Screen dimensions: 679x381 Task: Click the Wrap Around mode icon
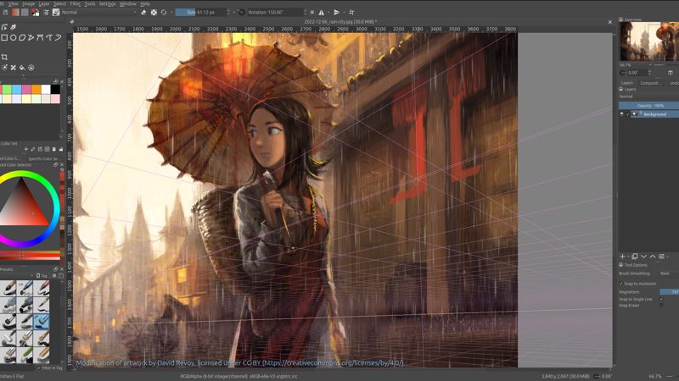(x=351, y=13)
